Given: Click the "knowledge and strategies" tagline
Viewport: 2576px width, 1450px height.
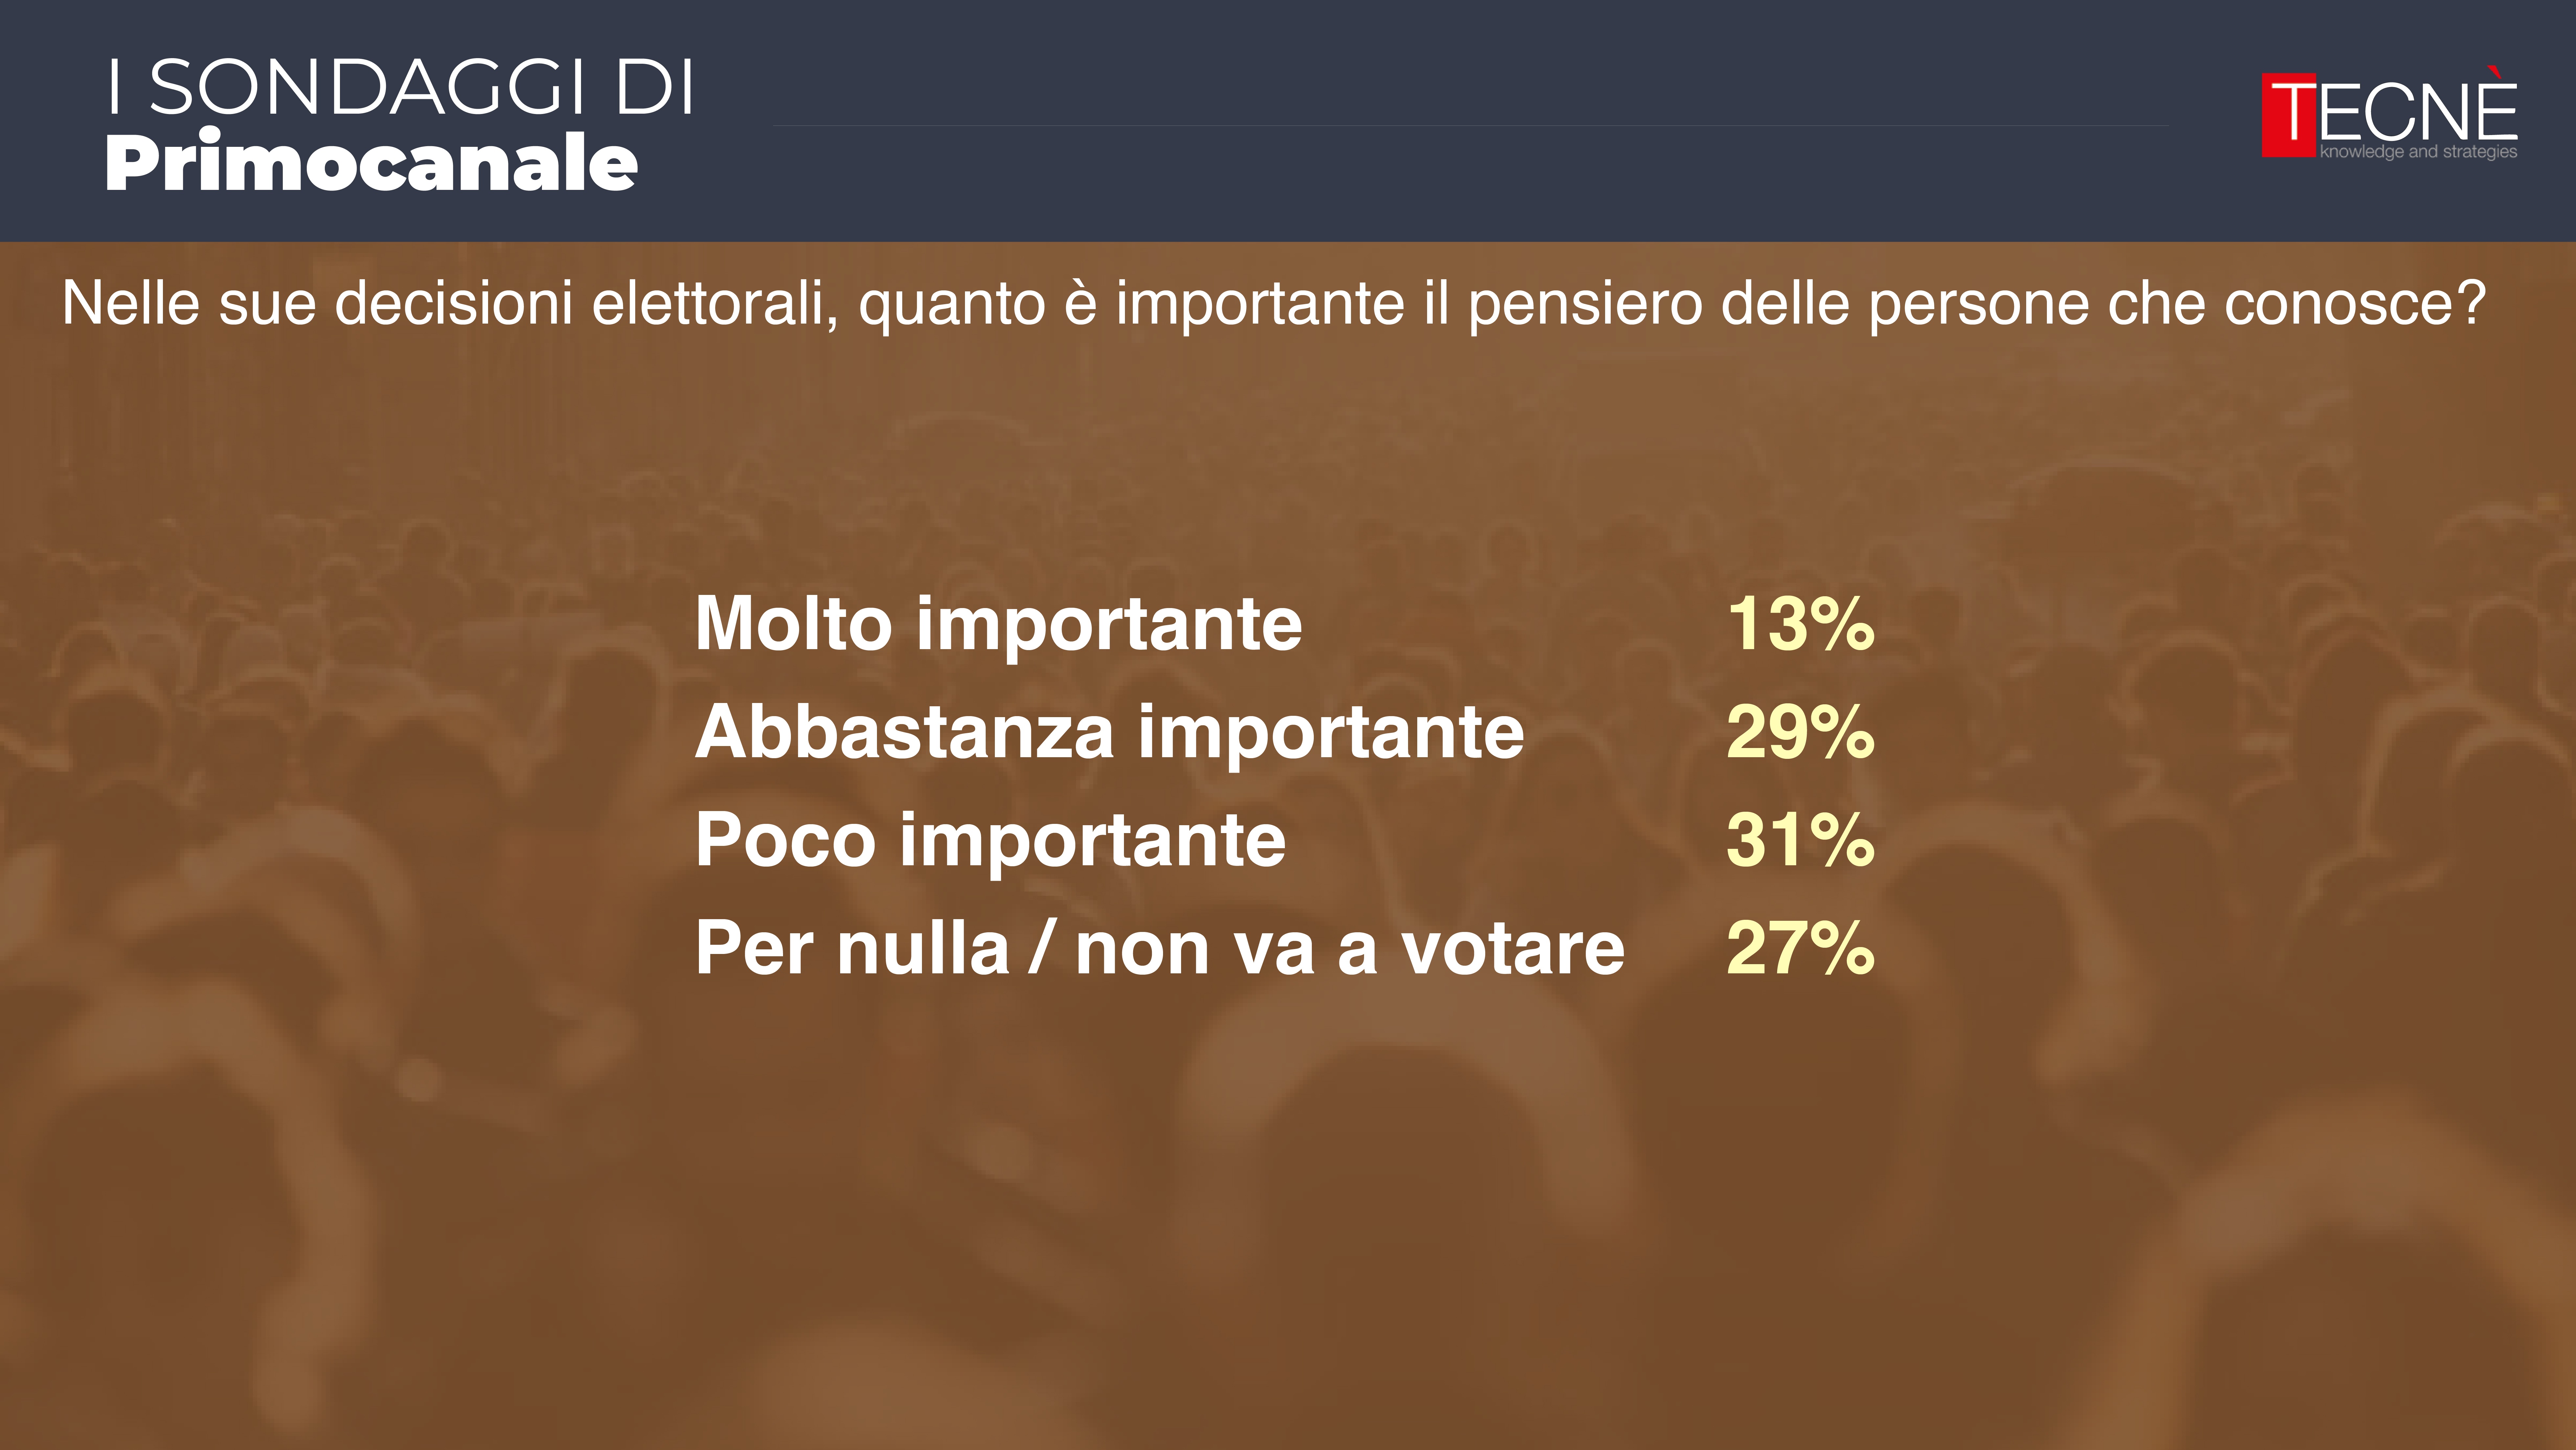Looking at the screenshot, I should point(2418,152).
